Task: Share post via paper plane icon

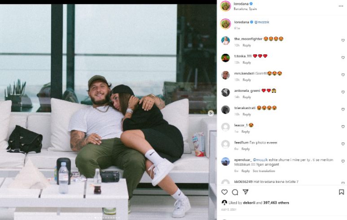Action: [246, 192]
